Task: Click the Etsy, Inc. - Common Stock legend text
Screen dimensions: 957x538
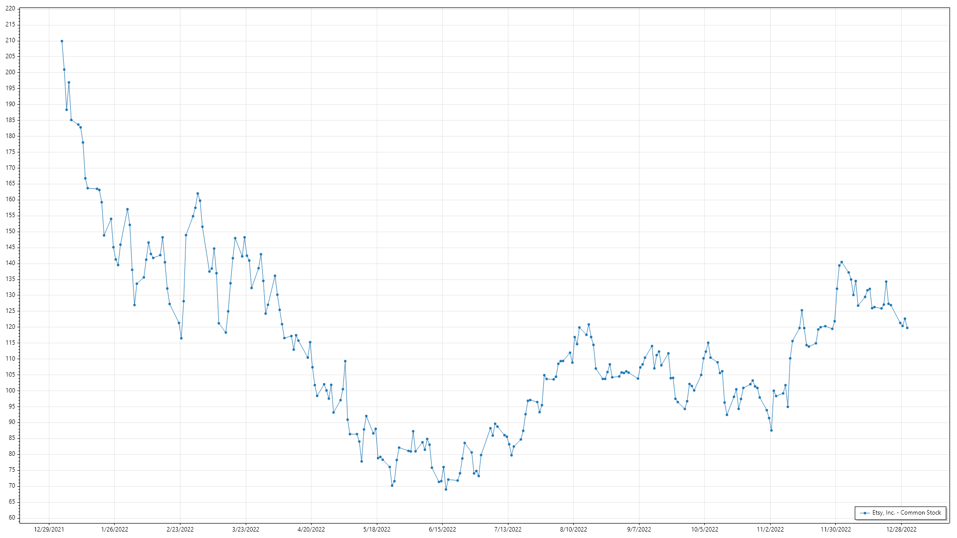Action: (907, 513)
